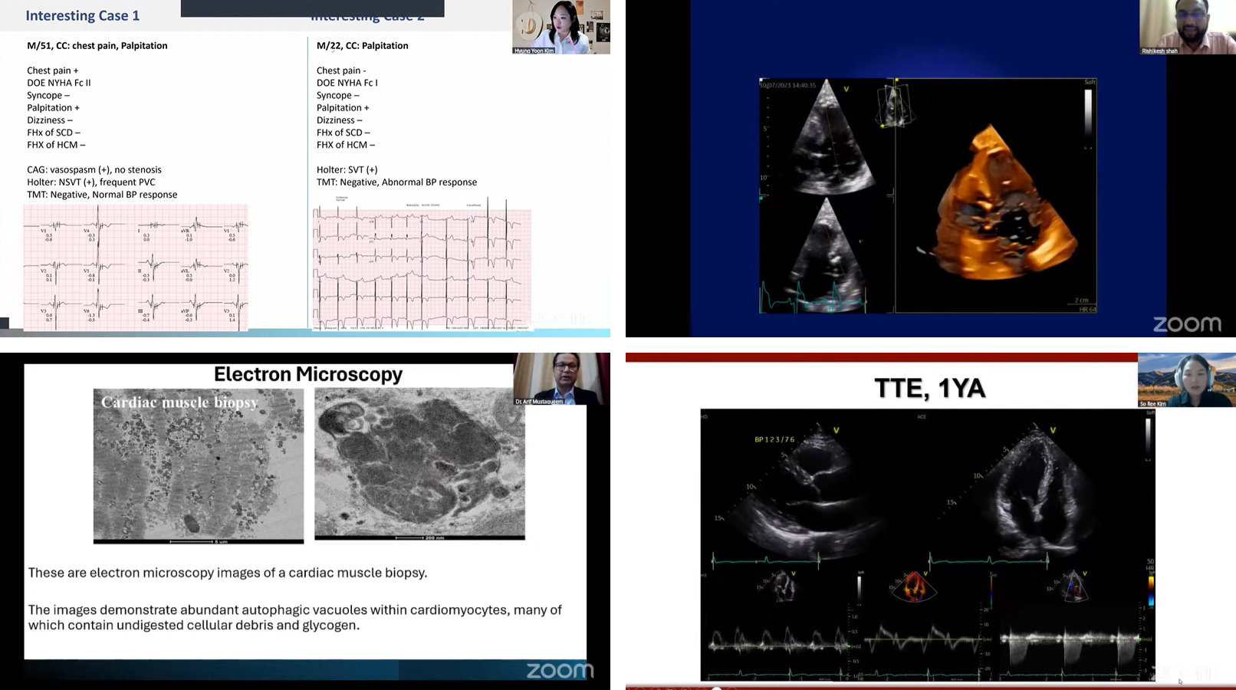Click the Case 2 twelve-lead ECG strip
1236x690 pixels.
click(x=421, y=265)
